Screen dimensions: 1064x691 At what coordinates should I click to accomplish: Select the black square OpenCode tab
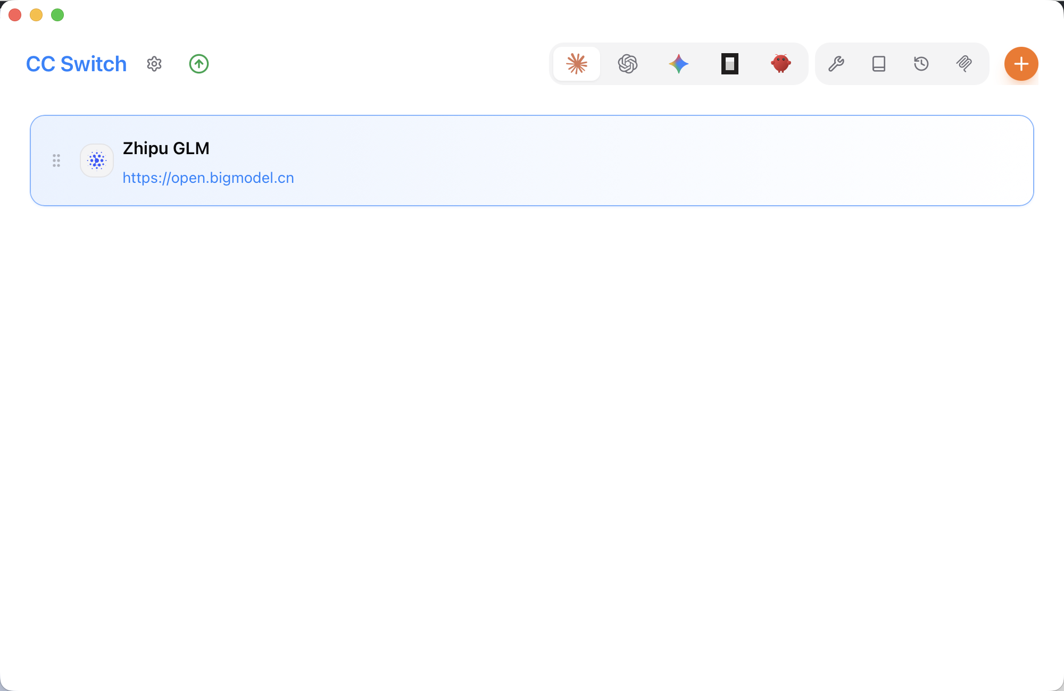click(730, 64)
